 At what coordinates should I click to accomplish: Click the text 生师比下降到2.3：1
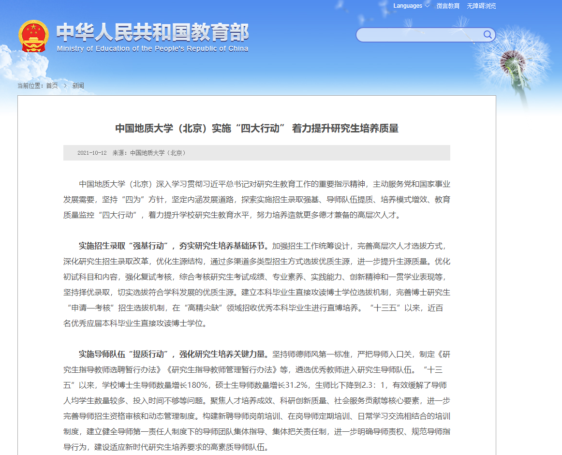pyautogui.click(x=350, y=385)
